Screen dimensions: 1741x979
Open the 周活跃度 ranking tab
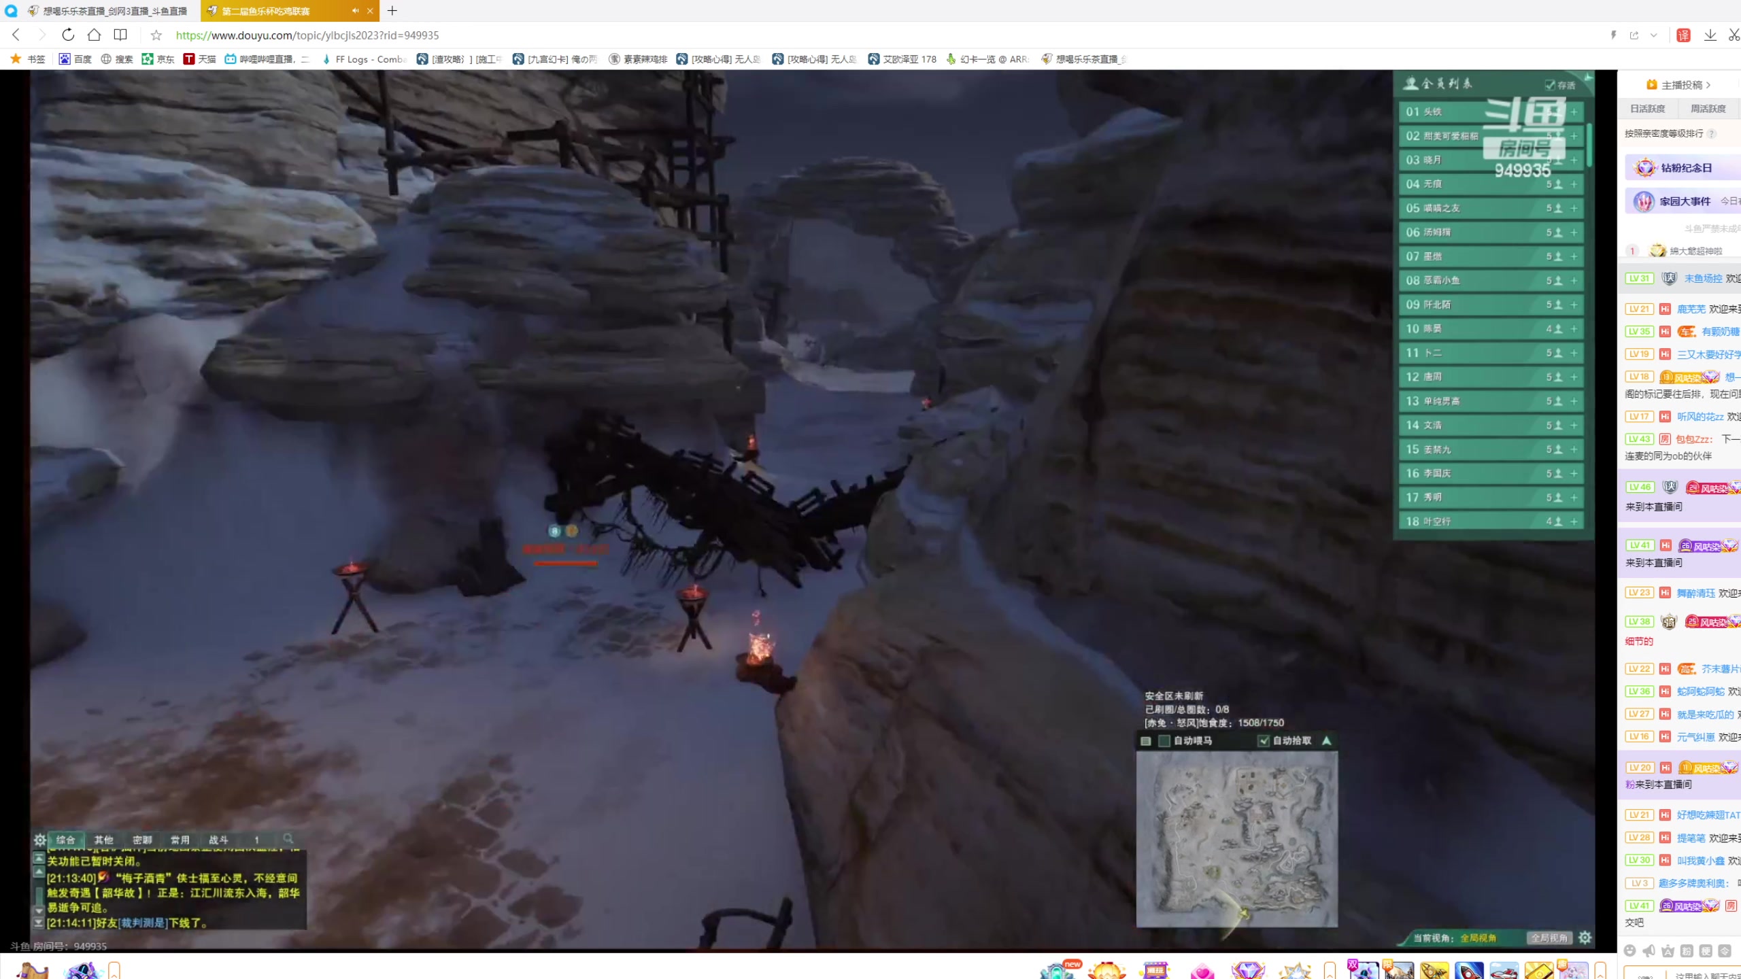tap(1708, 109)
